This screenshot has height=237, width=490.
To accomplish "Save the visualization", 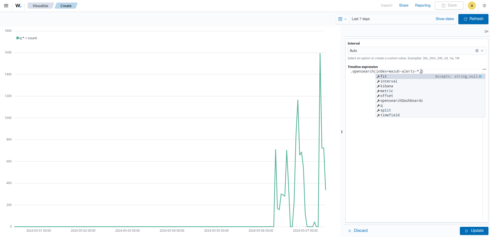I will (x=449, y=5).
